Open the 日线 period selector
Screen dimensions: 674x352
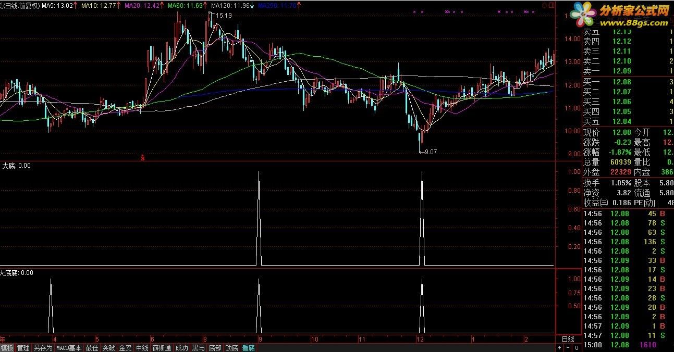568,339
